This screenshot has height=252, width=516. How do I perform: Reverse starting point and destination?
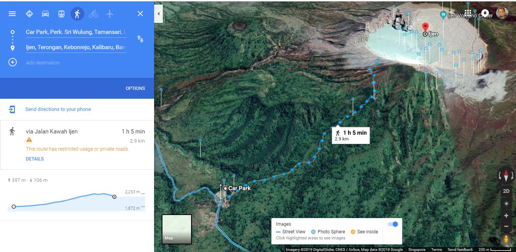(140, 39)
